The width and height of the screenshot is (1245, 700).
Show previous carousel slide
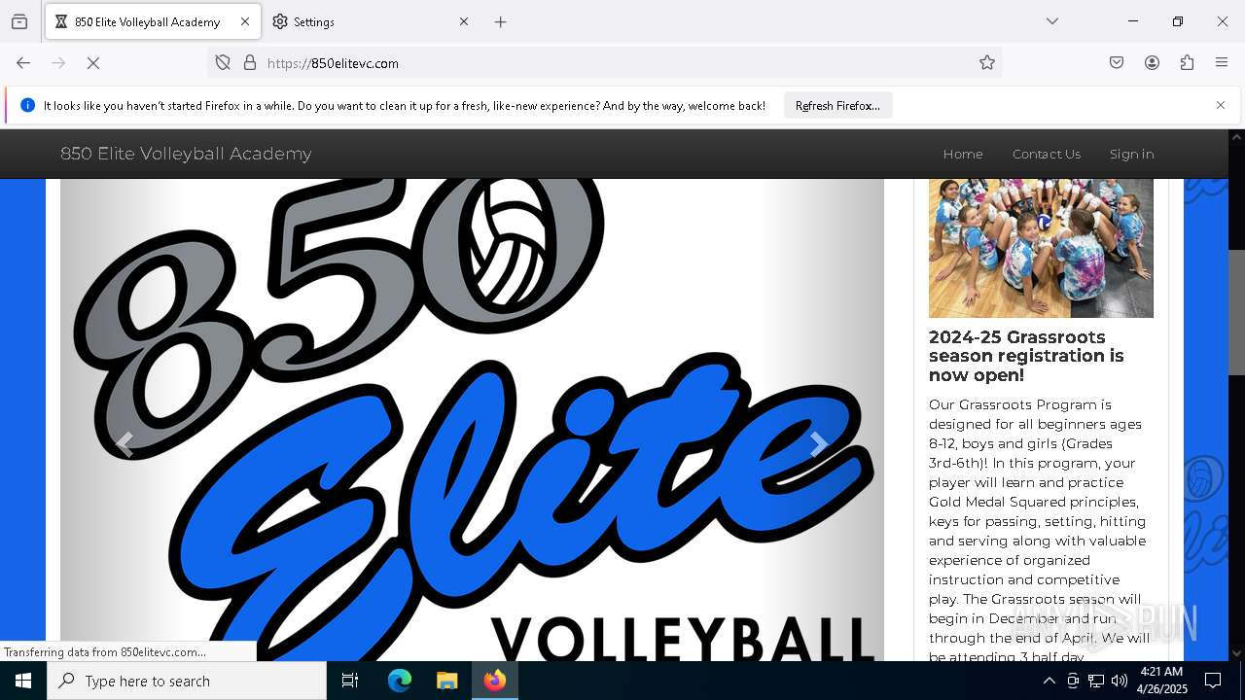pos(124,444)
